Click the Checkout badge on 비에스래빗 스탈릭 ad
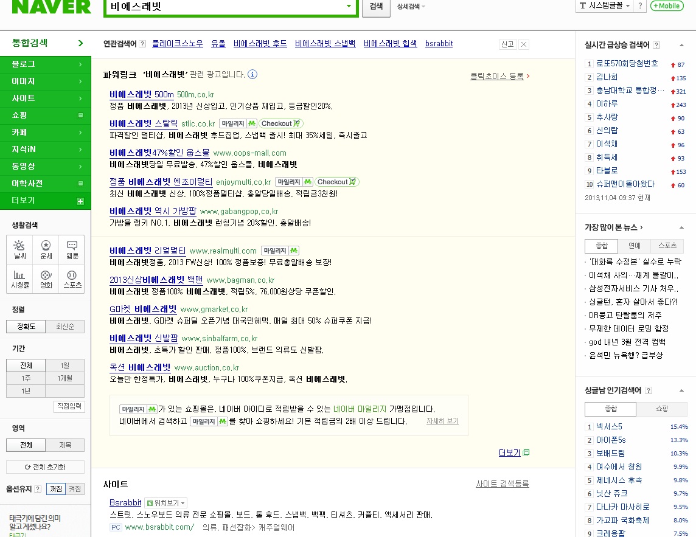 click(280, 123)
